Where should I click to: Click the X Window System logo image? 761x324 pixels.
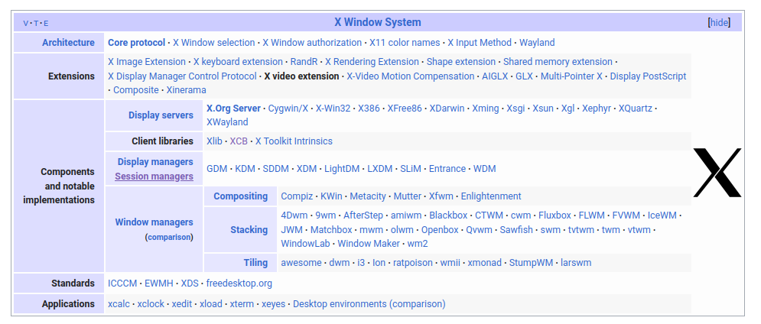pos(717,173)
